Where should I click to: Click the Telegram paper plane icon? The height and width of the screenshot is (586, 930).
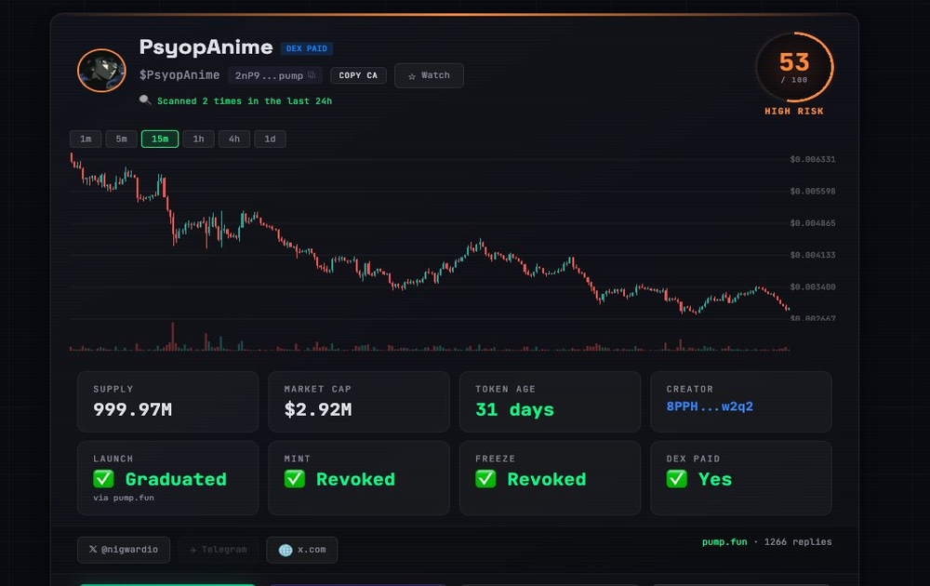[x=193, y=550]
